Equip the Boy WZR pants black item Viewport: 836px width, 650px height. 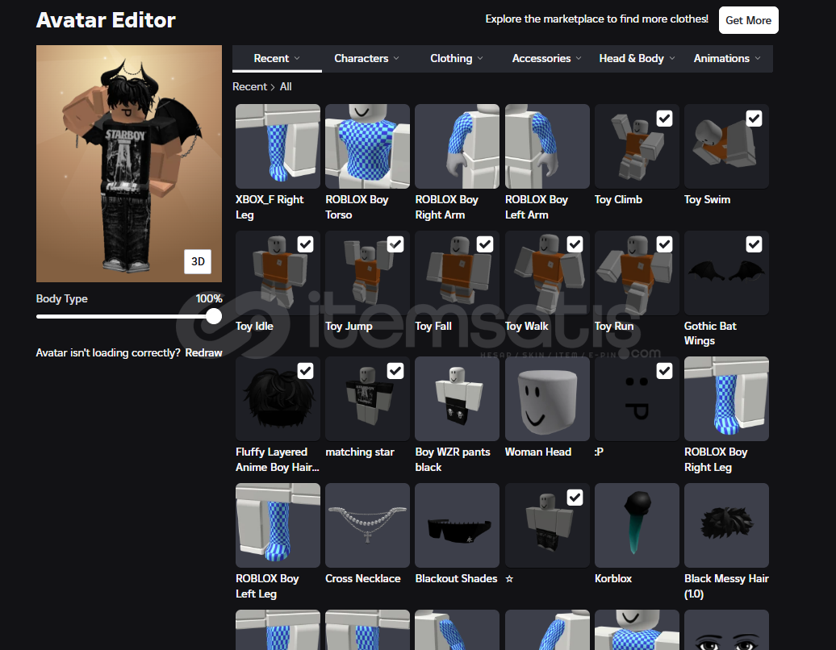click(457, 398)
